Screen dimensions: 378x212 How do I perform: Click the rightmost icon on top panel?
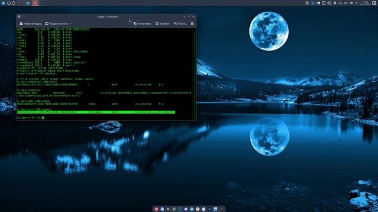[x=374, y=3]
